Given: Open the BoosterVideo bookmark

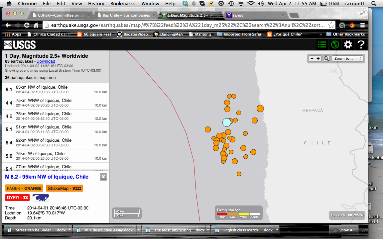Looking at the screenshot, I should pyautogui.click(x=132, y=34).
